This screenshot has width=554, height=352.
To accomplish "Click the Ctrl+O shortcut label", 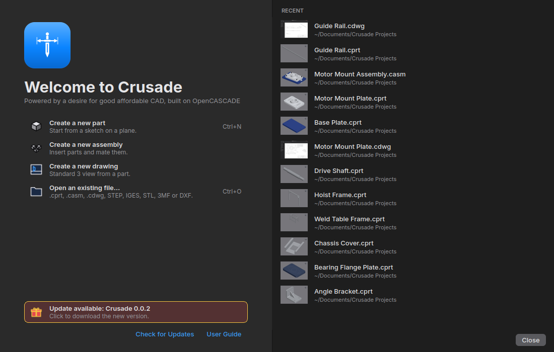I will tap(232, 192).
